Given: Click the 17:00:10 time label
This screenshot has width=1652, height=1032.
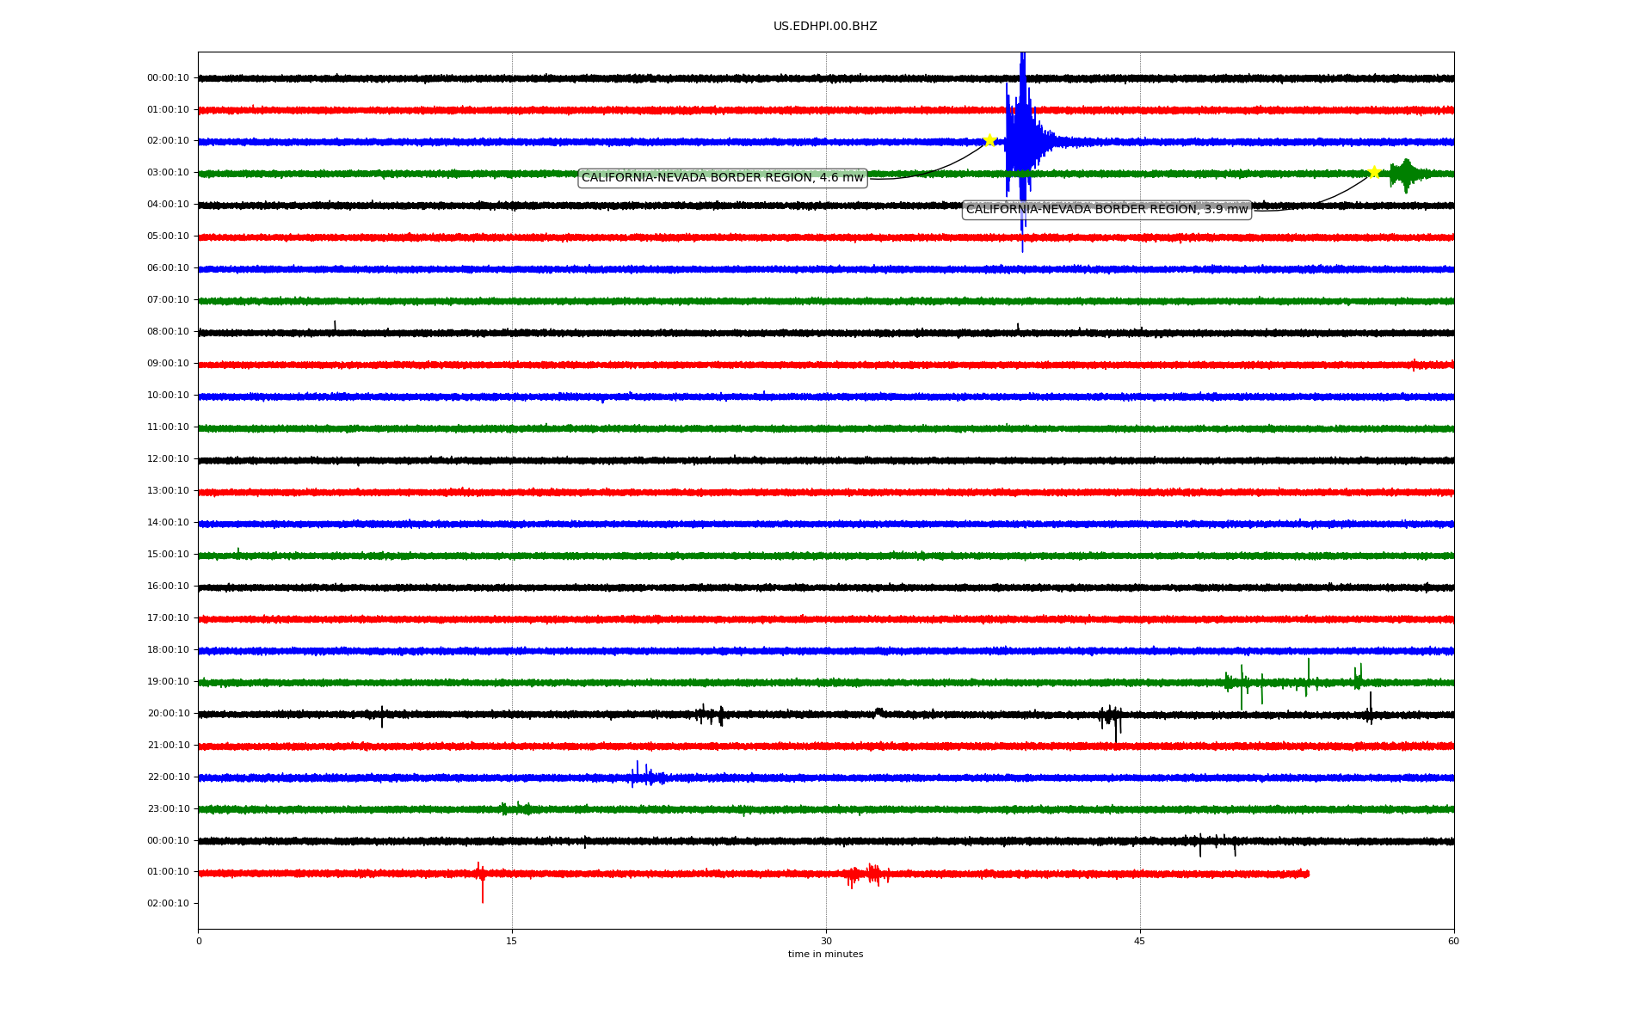Looking at the screenshot, I should click(168, 618).
